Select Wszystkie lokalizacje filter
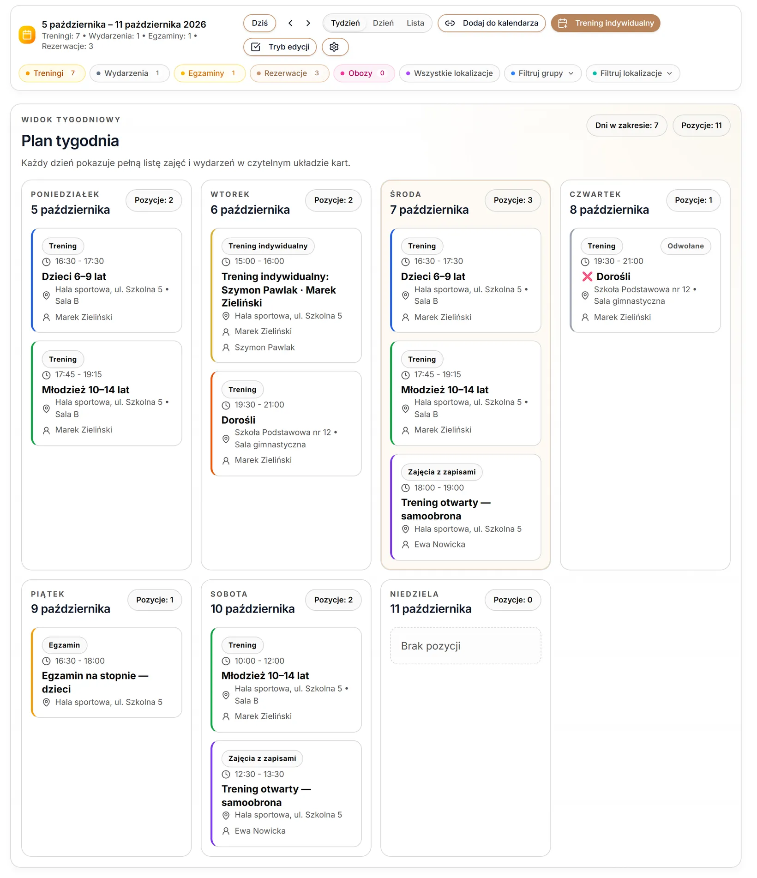The height and width of the screenshot is (878, 757). (449, 73)
